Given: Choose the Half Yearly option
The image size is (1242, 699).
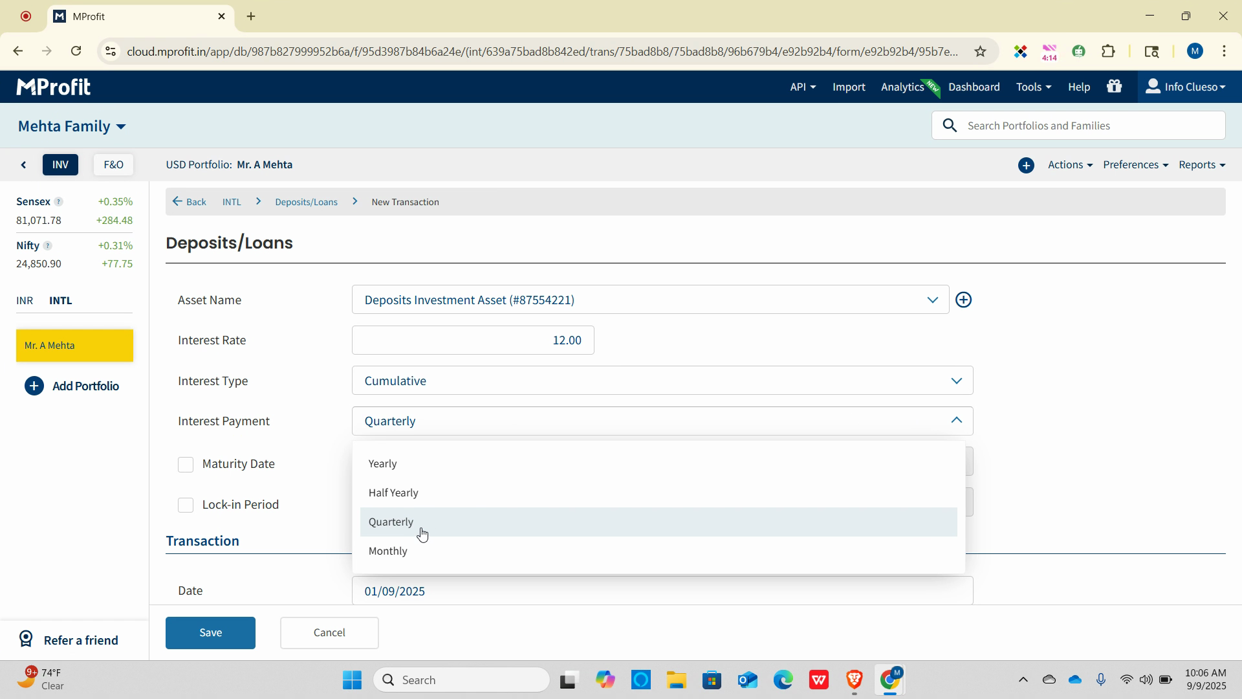Looking at the screenshot, I should pos(393,493).
